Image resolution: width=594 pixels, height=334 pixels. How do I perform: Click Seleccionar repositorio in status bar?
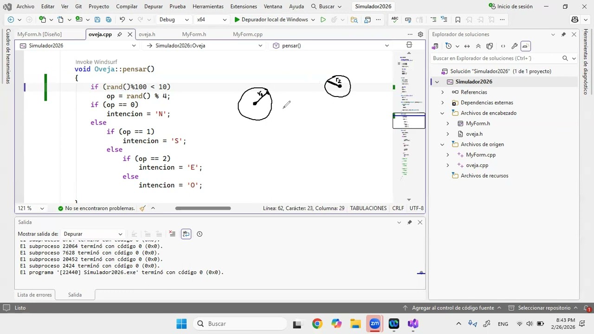click(544, 308)
